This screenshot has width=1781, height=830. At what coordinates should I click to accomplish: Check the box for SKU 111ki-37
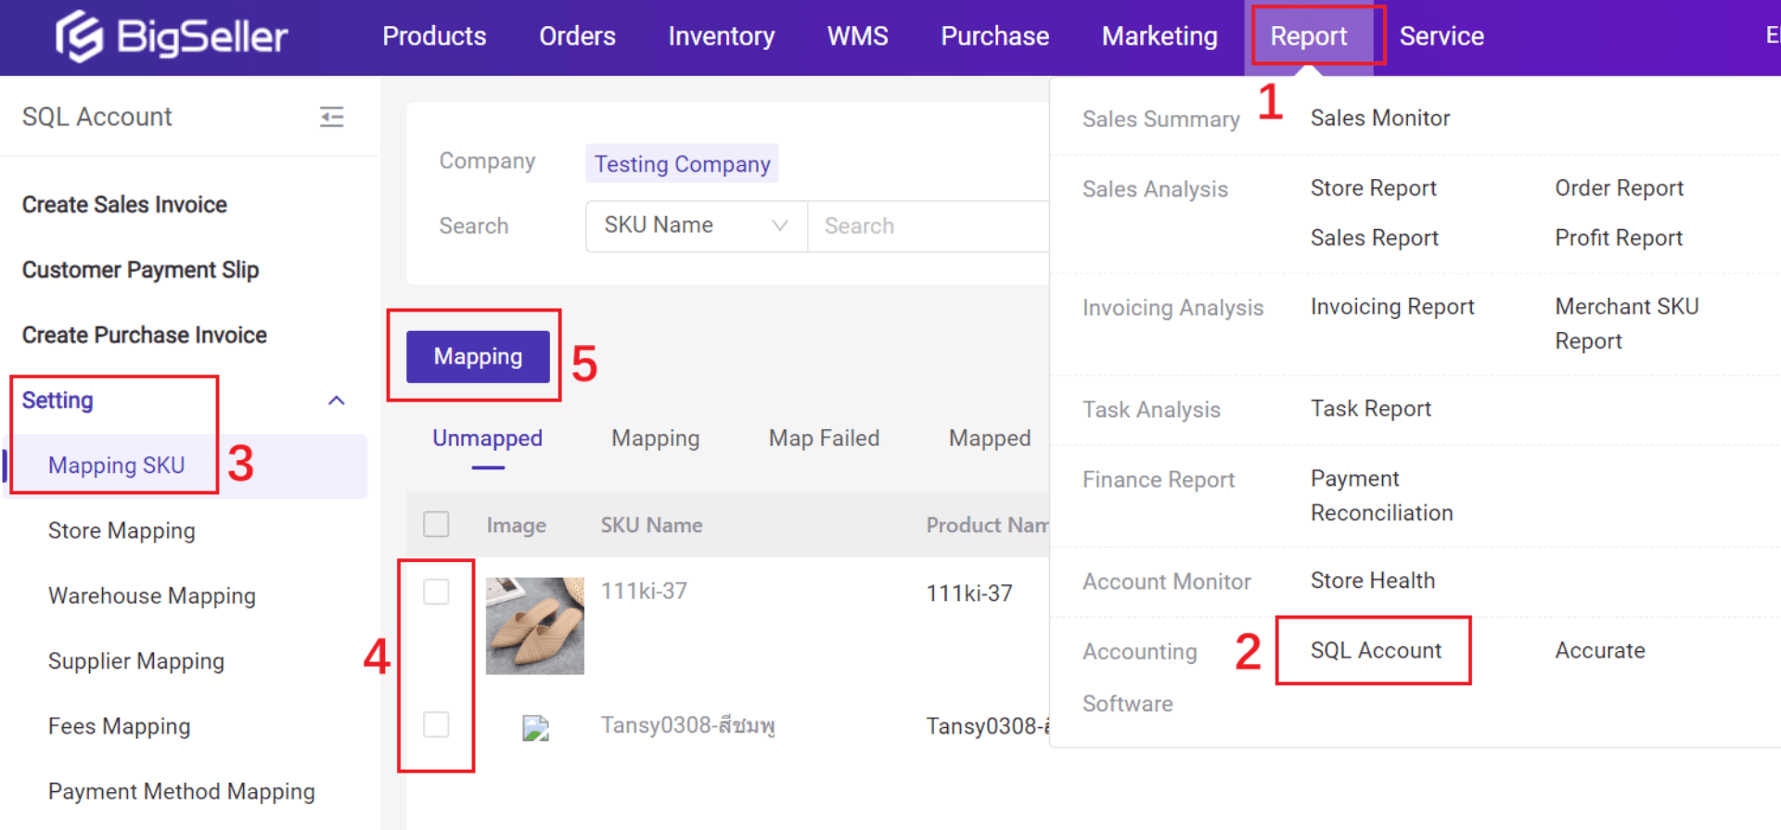click(x=436, y=592)
